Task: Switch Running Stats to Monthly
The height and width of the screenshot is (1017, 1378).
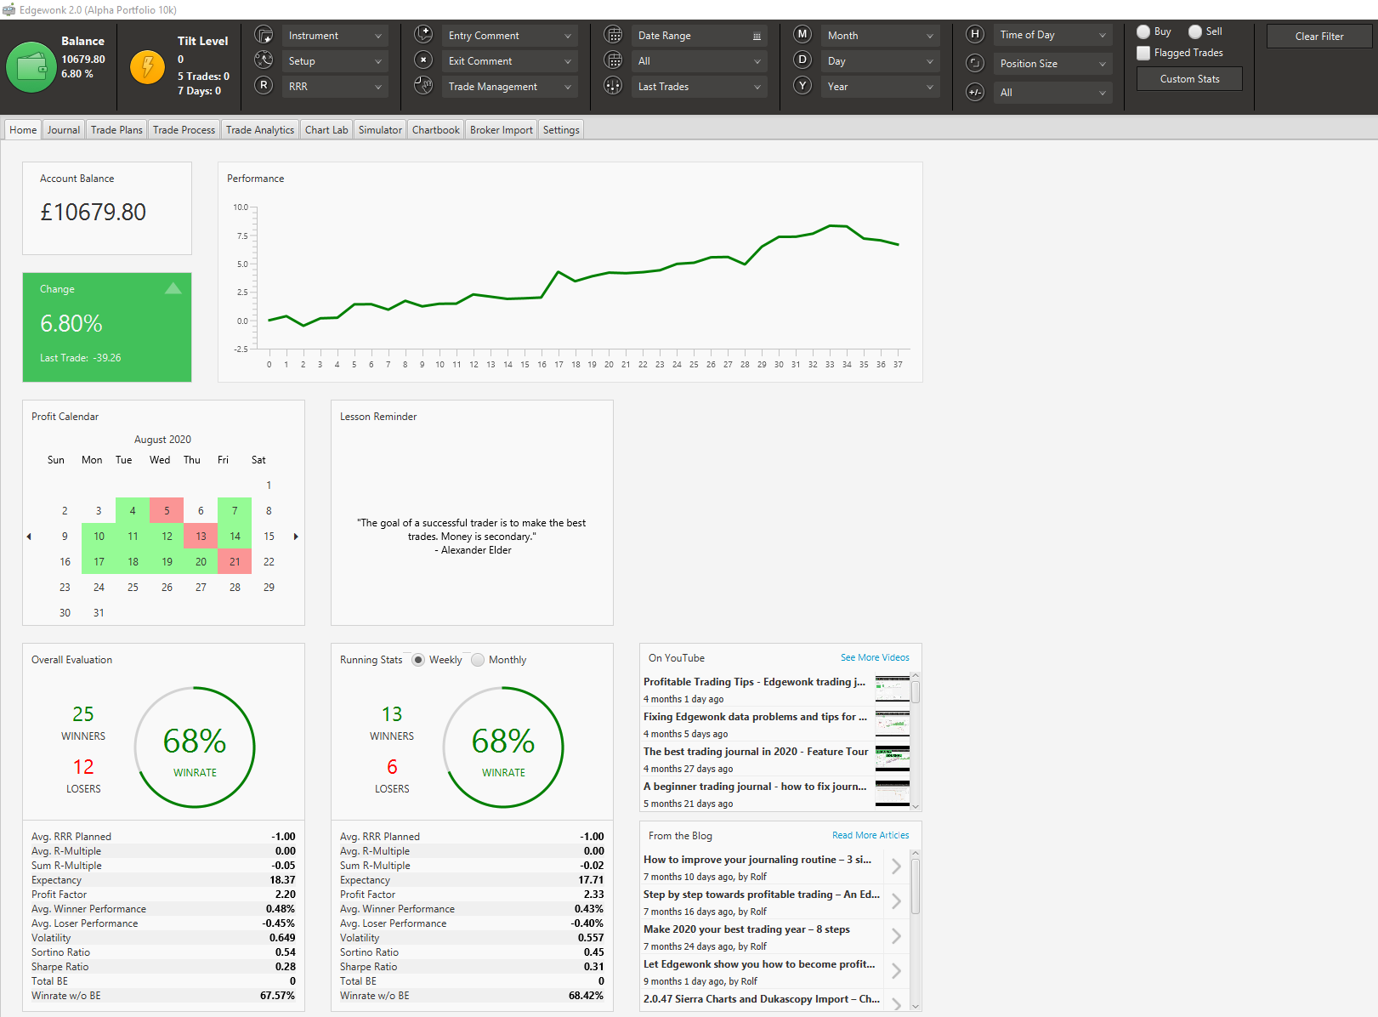Action: (x=478, y=660)
